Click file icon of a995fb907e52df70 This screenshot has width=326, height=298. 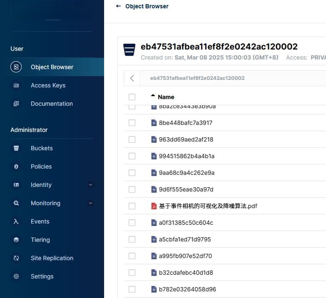(x=154, y=256)
